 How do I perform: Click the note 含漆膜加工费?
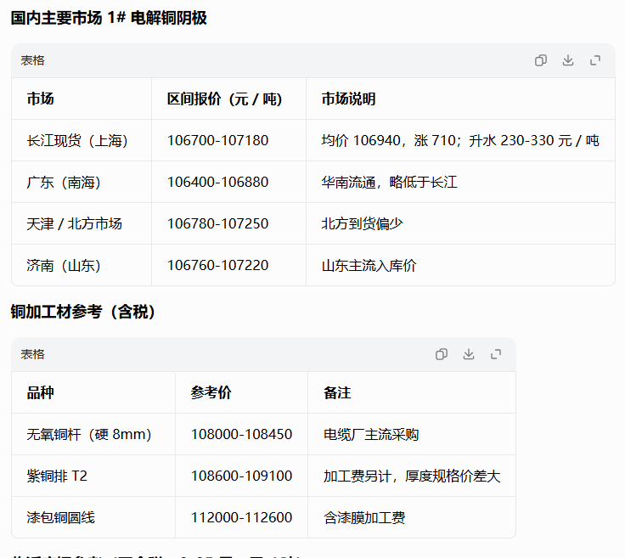coord(364,517)
